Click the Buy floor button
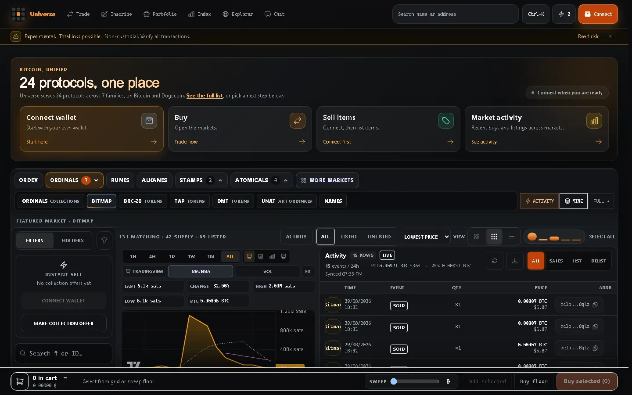 534,381
